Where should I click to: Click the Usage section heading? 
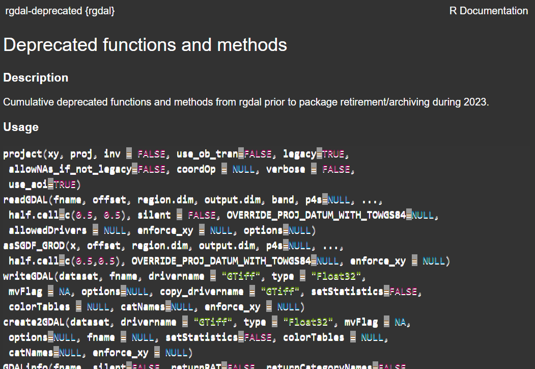[21, 127]
